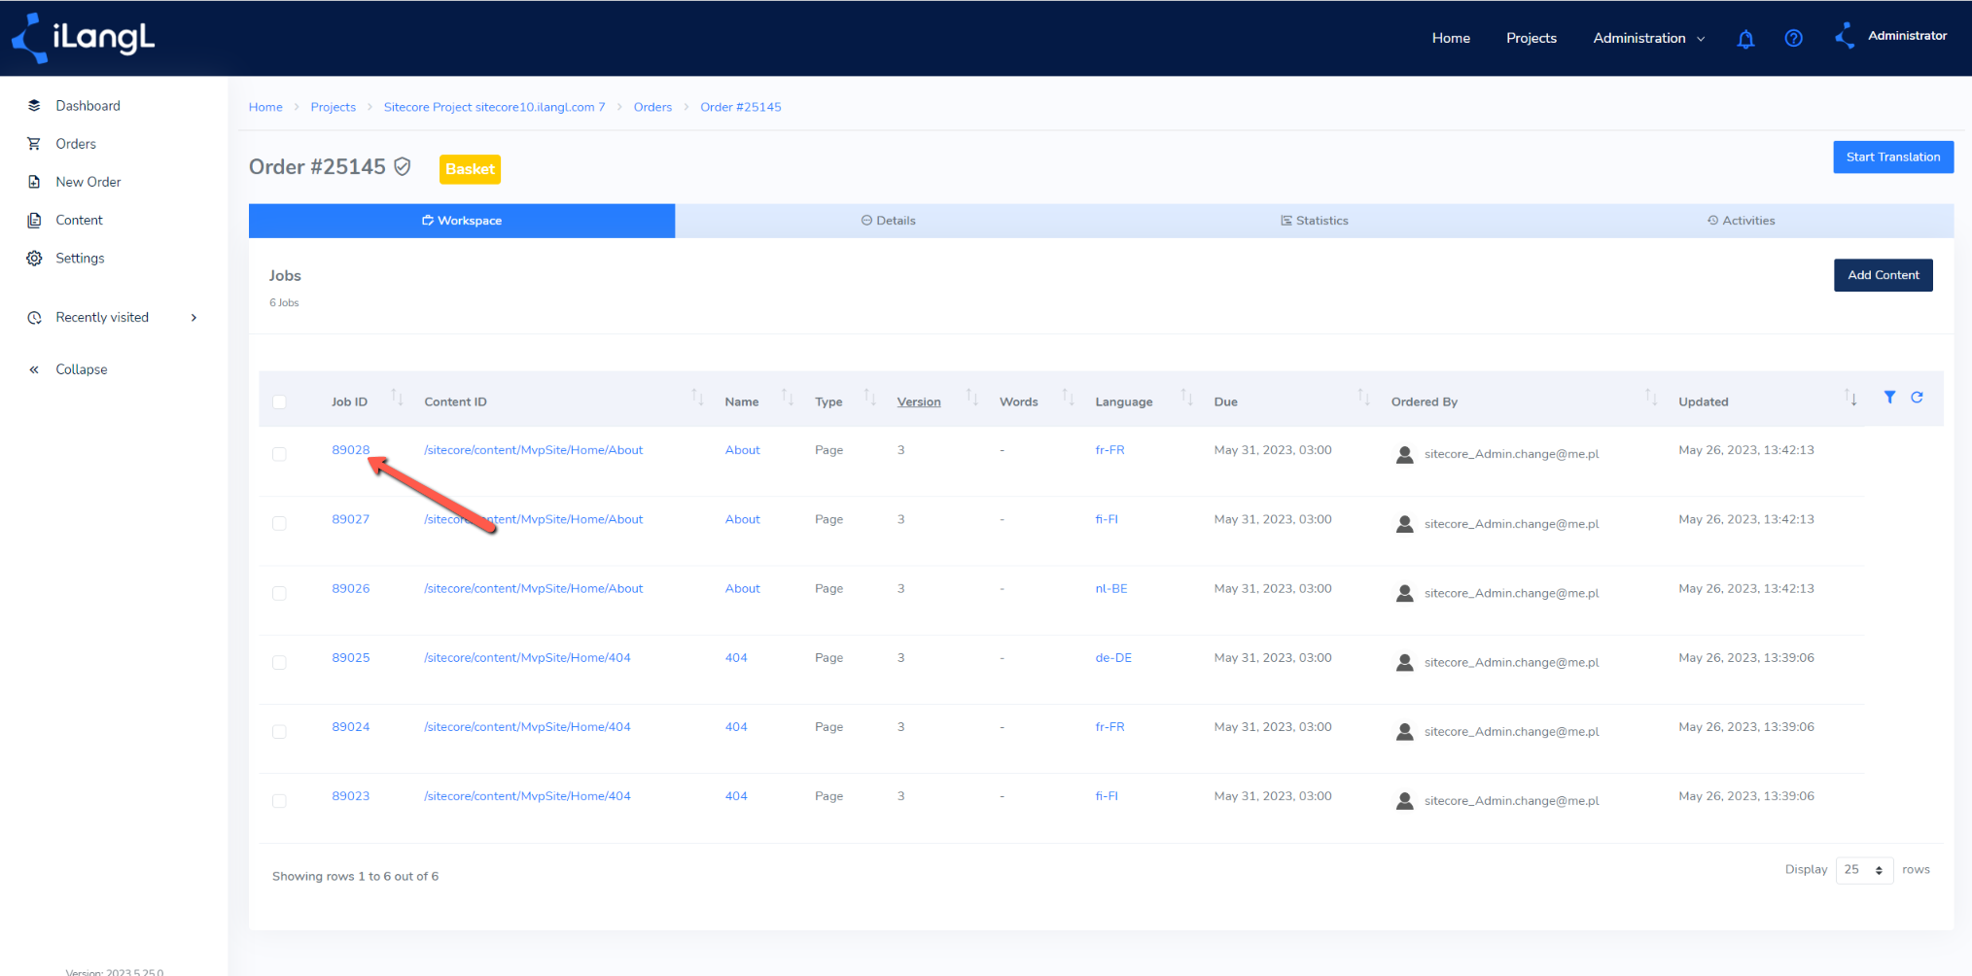Go to Projects in top navigation

pos(1532,38)
